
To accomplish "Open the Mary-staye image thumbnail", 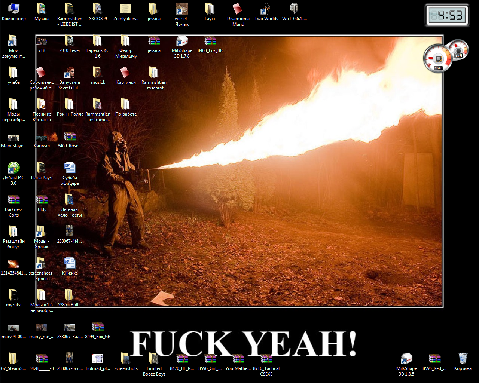I will pyautogui.click(x=13, y=137).
